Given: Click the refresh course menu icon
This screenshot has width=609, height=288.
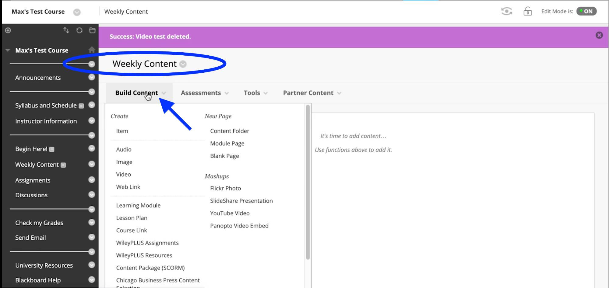Looking at the screenshot, I should pyautogui.click(x=79, y=30).
